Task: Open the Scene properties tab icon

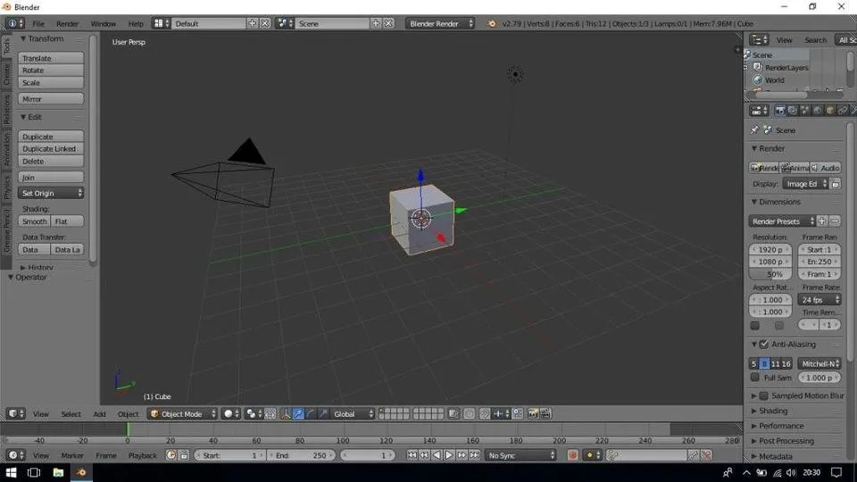Action: pos(805,111)
